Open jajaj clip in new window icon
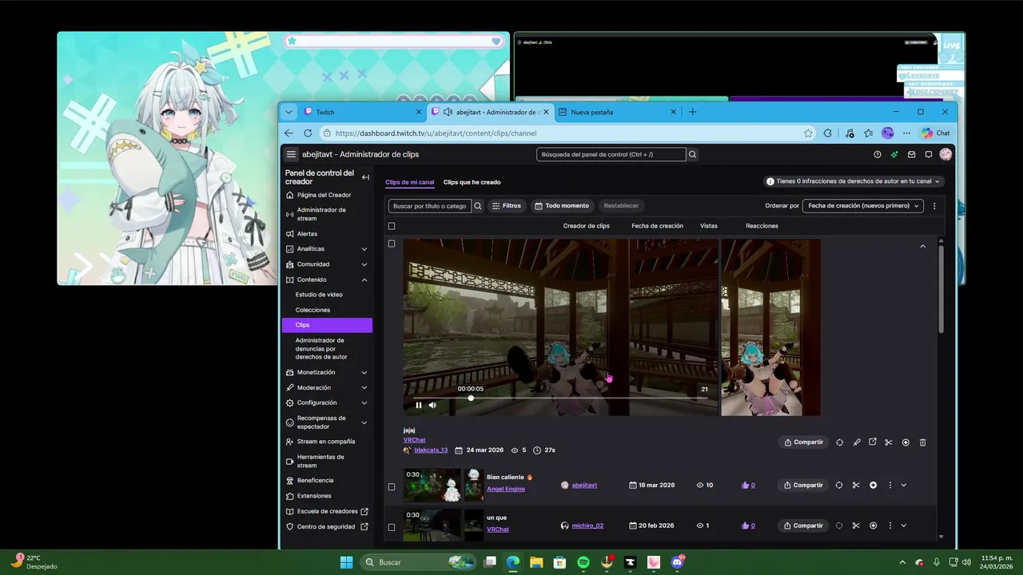 pyautogui.click(x=873, y=442)
